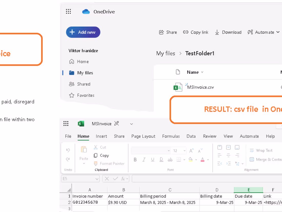Screen dimensions: 282x212
Task: Open the View ribbon tab
Action: (x=228, y=136)
